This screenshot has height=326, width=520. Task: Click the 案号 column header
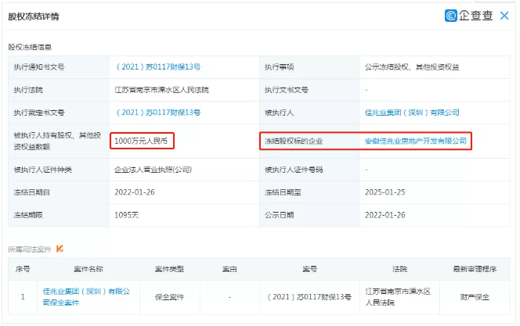click(x=309, y=269)
